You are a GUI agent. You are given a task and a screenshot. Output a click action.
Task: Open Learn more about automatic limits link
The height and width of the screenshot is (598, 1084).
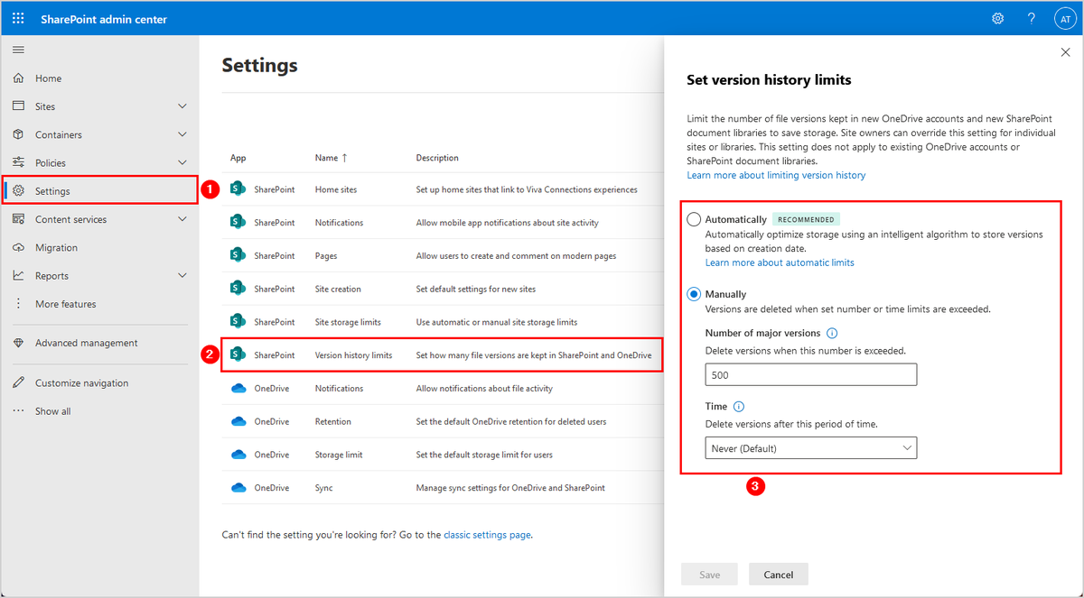coord(780,262)
